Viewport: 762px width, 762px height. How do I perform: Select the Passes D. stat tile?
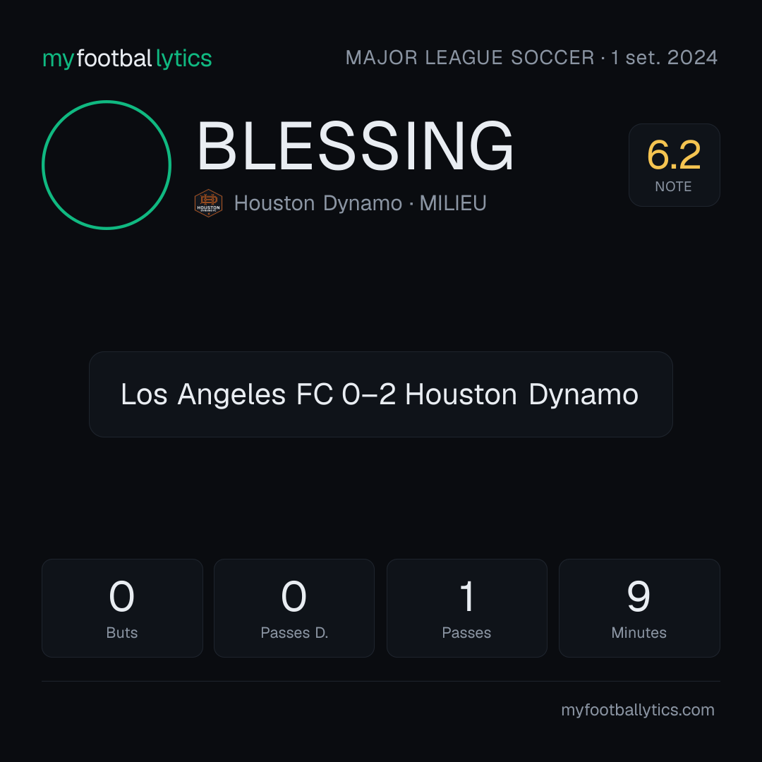pos(294,608)
